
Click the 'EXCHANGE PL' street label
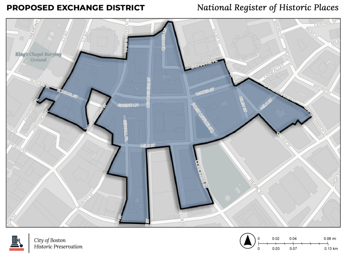[x=204, y=64]
